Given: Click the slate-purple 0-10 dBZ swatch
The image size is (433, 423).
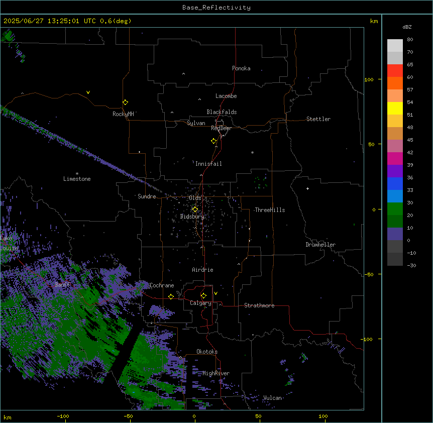Looking at the screenshot, I should pos(395,234).
